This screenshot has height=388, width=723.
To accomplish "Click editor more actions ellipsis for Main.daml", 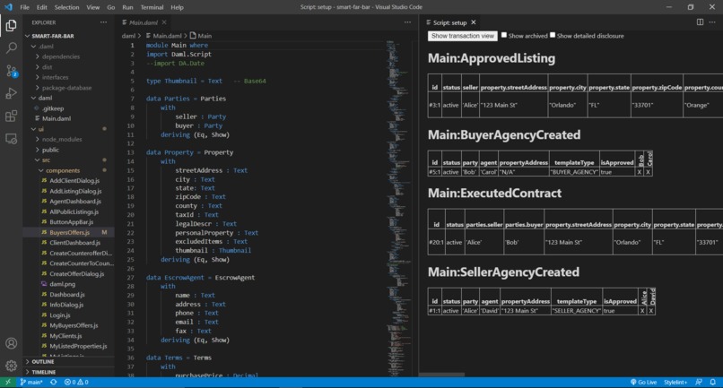I will coord(407,22).
